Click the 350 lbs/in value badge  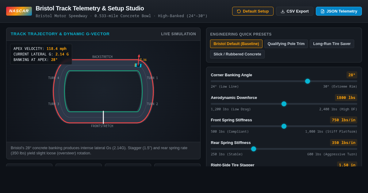point(343,143)
